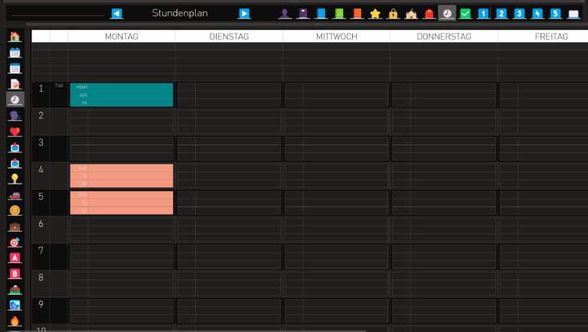The height and width of the screenshot is (332, 588).
Task: Open the open-book icon in top toolbar
Action: tap(573, 14)
